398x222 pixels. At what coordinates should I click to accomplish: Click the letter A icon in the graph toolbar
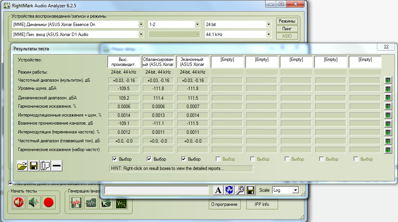pyautogui.click(x=218, y=190)
